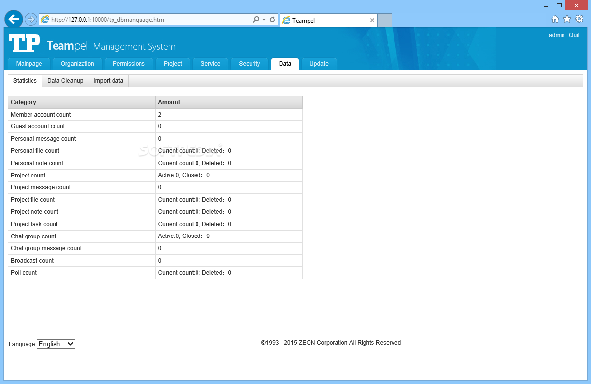This screenshot has width=591, height=384.
Task: Open the browser Home icon
Action: coord(555,19)
